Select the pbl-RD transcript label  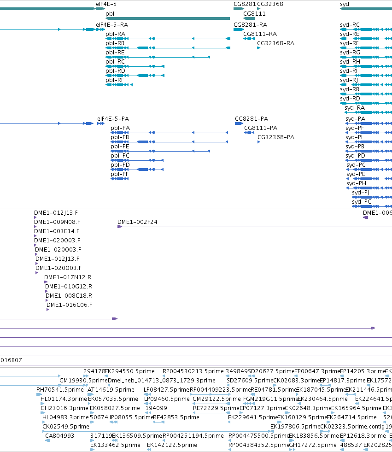(x=115, y=71)
